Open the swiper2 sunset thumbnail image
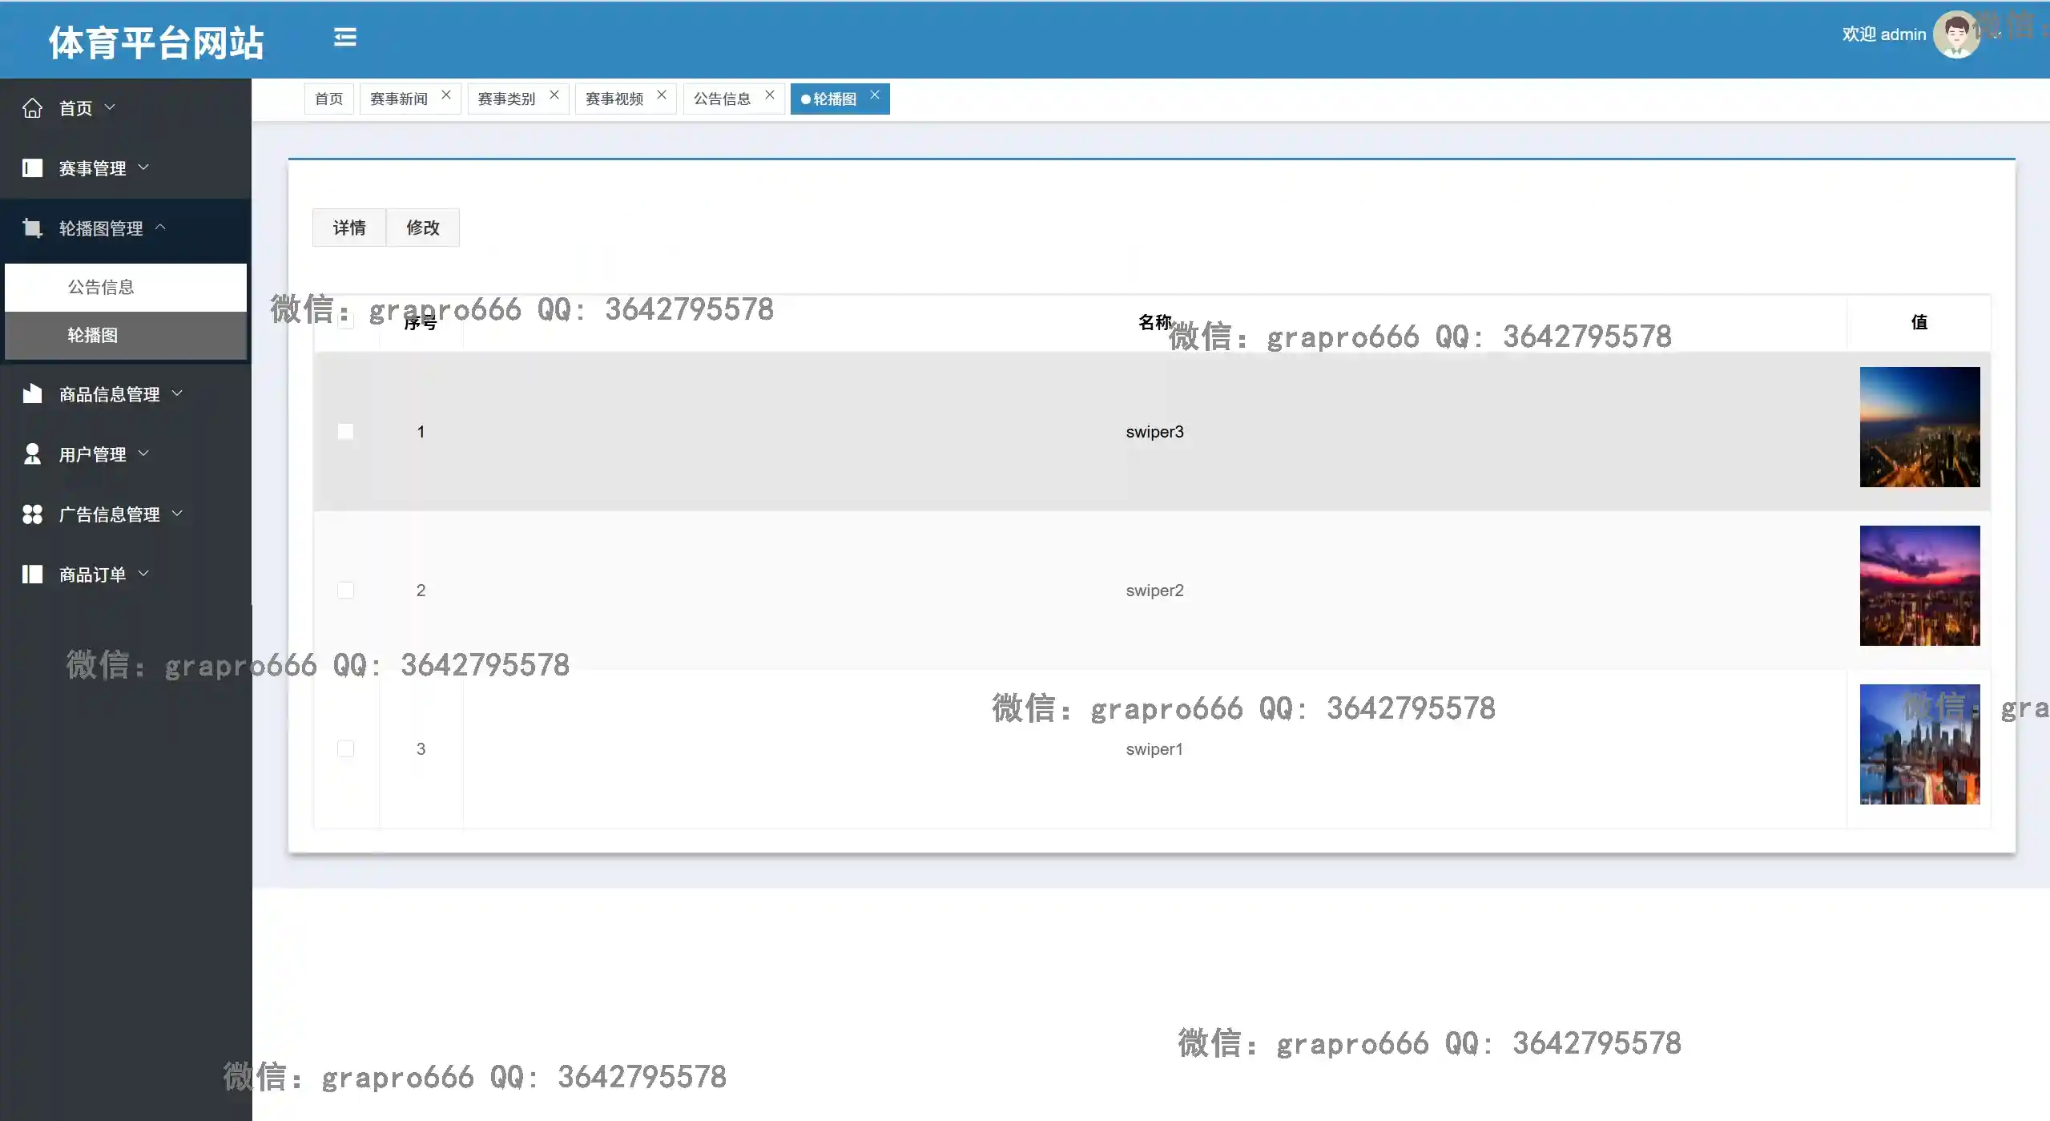The width and height of the screenshot is (2050, 1121). pyautogui.click(x=1919, y=585)
